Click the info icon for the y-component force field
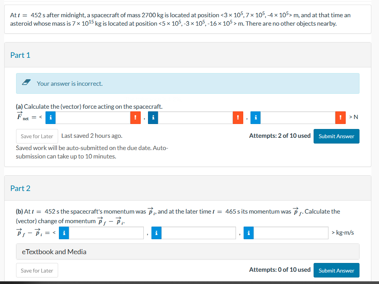Screen dimensions: 379x284 [153, 118]
